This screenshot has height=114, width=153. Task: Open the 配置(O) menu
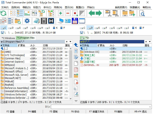pos(80,7)
